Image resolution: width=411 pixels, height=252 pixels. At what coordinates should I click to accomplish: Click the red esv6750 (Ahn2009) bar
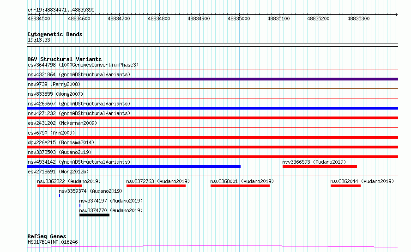point(212,137)
